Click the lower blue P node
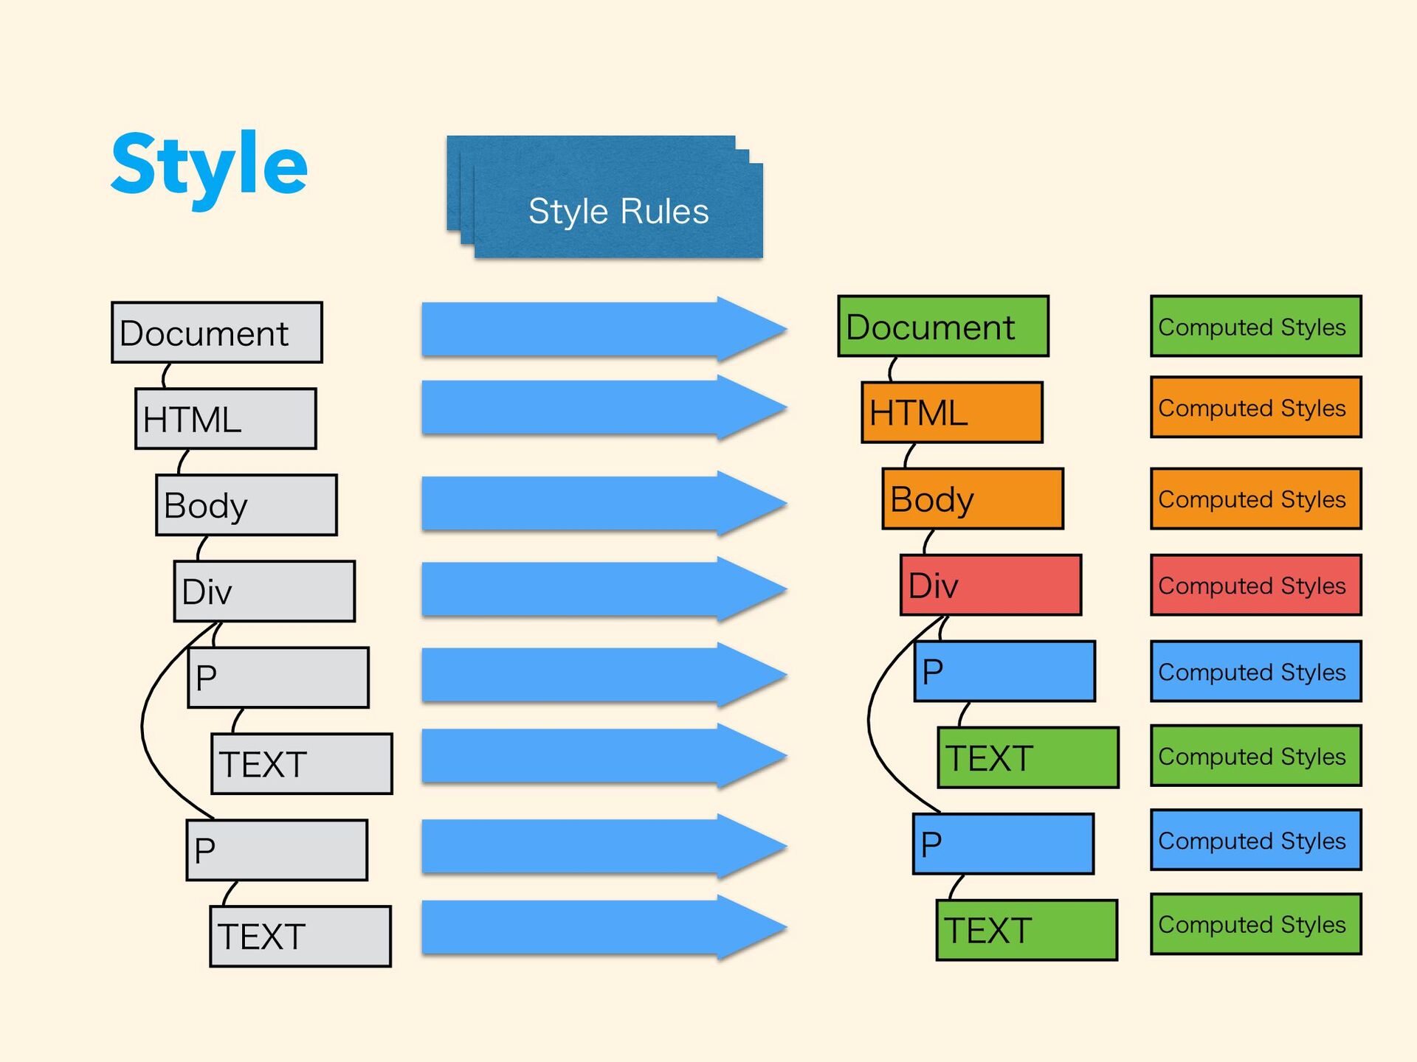 coord(1003,844)
